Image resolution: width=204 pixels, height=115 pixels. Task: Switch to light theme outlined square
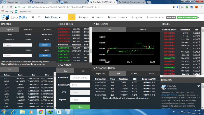pyautogui.click(x=39, y=17)
